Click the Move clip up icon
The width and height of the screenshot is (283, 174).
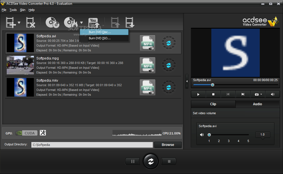[115, 22]
